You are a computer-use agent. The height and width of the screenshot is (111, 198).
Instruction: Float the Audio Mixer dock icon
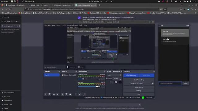105,71
